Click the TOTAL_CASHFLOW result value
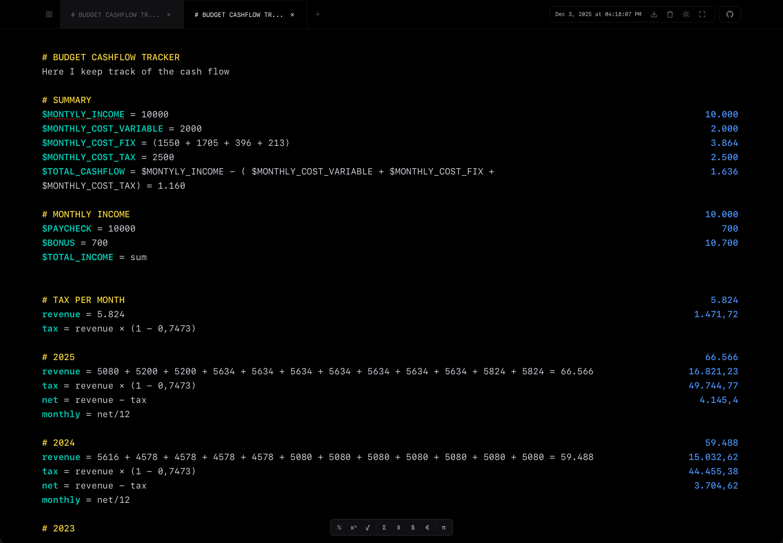Viewport: 783px width, 543px height. click(724, 171)
